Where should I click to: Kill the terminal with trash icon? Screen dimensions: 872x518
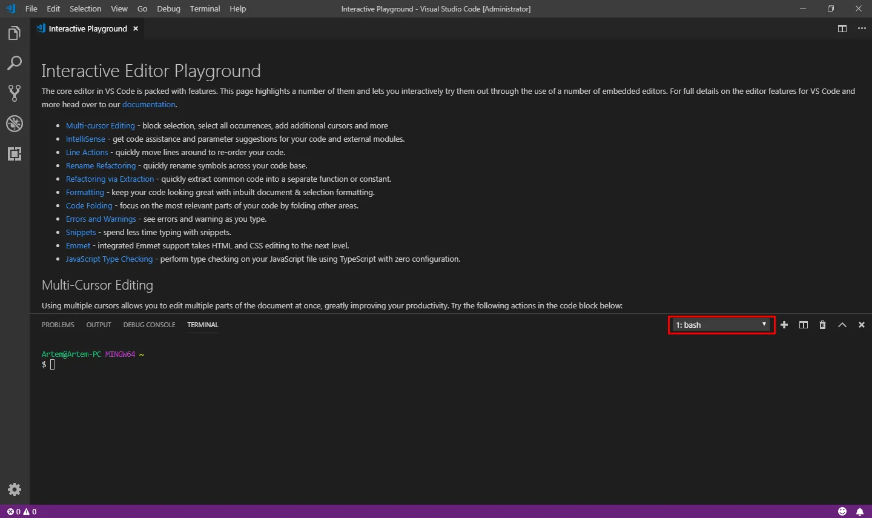click(822, 325)
